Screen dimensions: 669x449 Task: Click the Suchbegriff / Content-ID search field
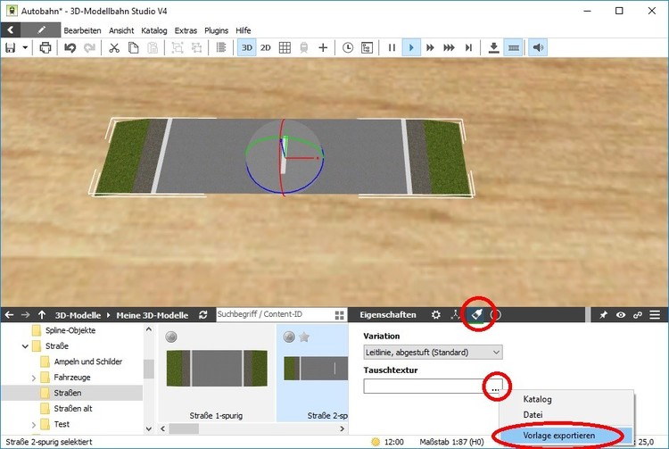pos(275,314)
